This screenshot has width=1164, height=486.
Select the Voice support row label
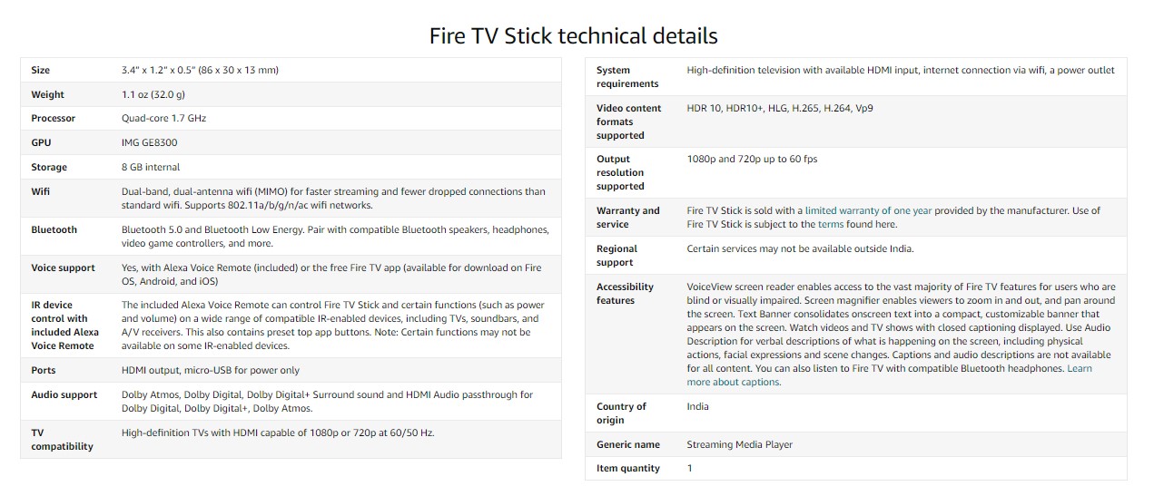(63, 268)
